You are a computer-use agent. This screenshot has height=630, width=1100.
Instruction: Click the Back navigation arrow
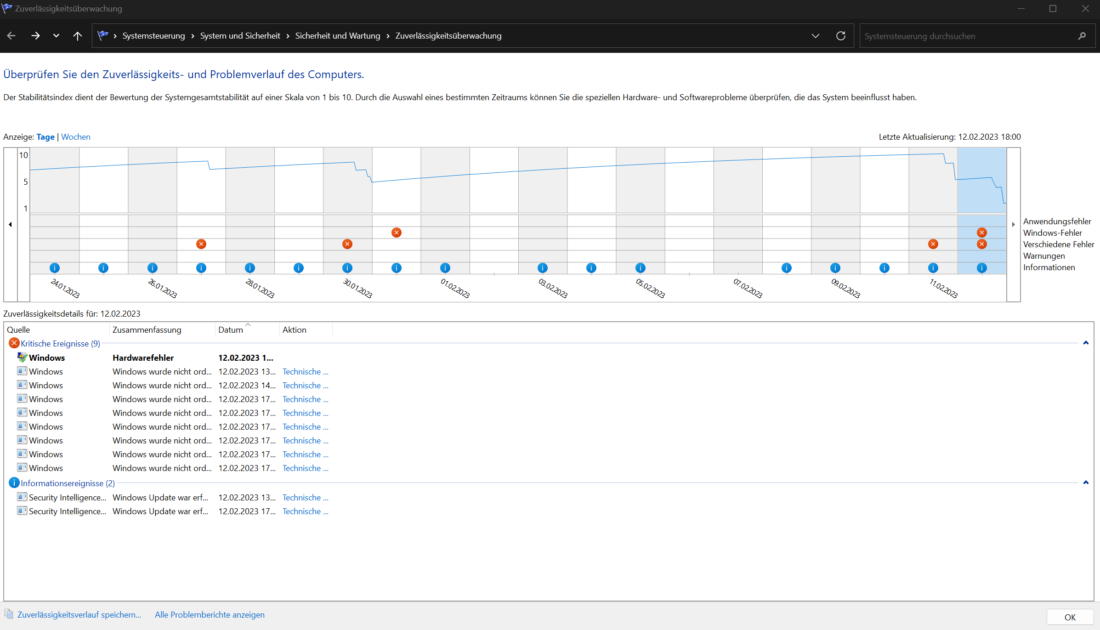(x=11, y=36)
